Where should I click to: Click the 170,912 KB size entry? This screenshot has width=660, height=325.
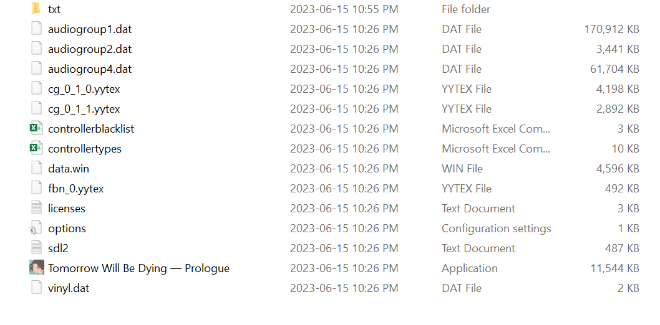611,29
